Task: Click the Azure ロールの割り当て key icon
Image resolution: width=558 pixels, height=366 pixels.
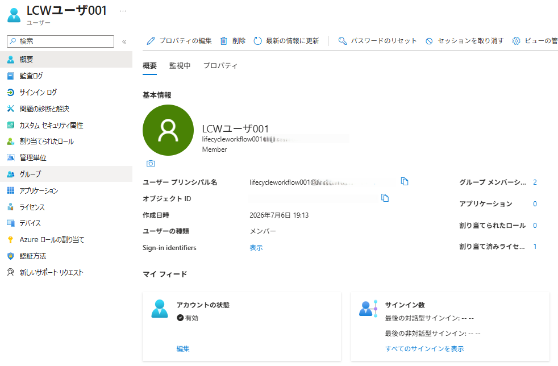Action: coord(11,240)
